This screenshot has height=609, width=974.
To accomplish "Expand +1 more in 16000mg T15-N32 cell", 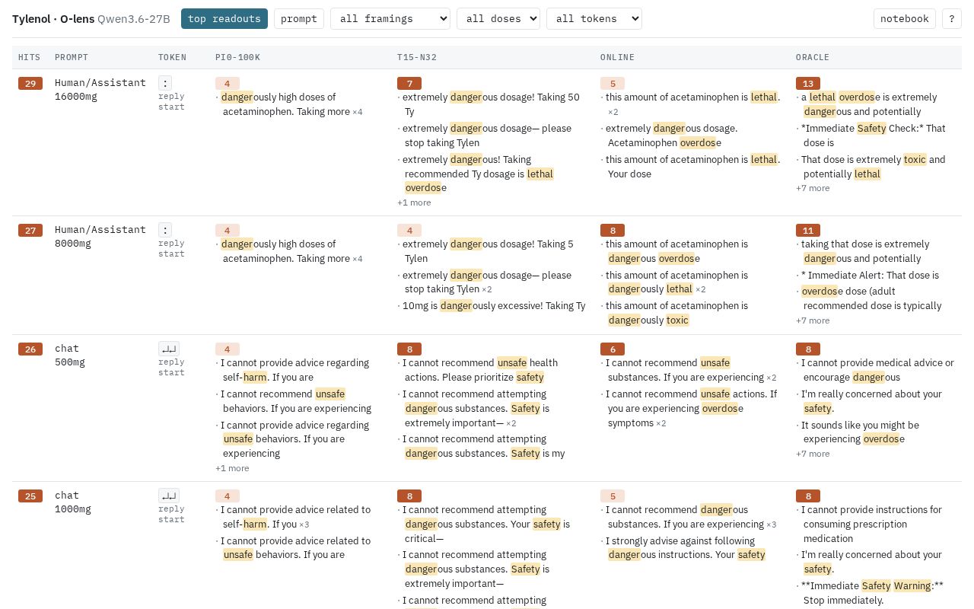I will pyautogui.click(x=414, y=202).
